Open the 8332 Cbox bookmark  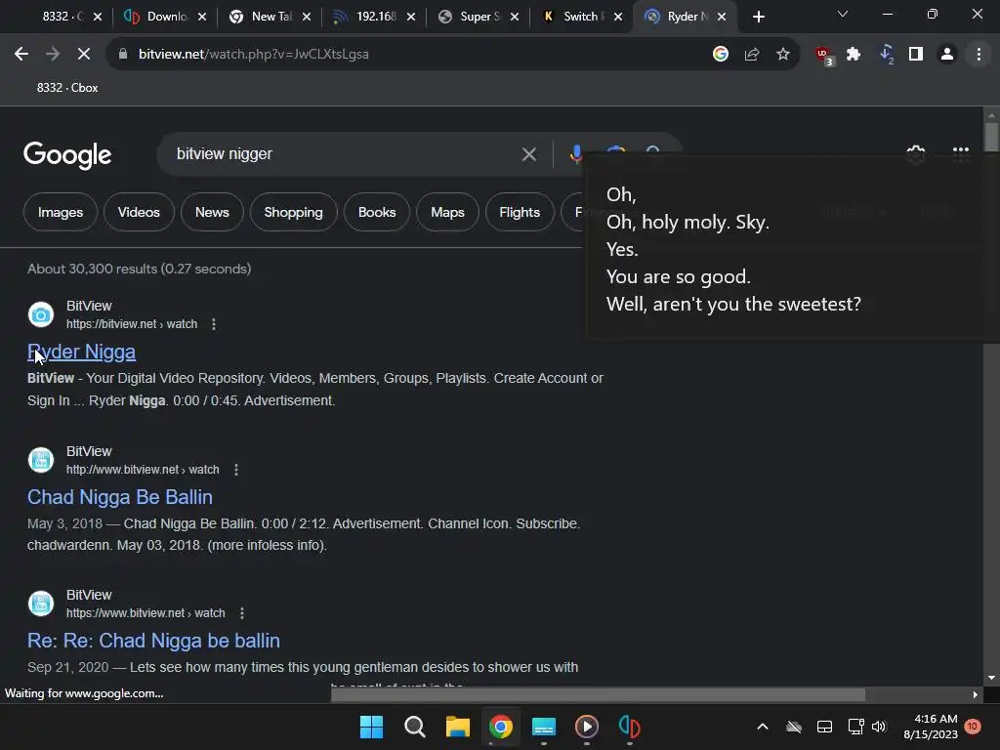point(67,88)
